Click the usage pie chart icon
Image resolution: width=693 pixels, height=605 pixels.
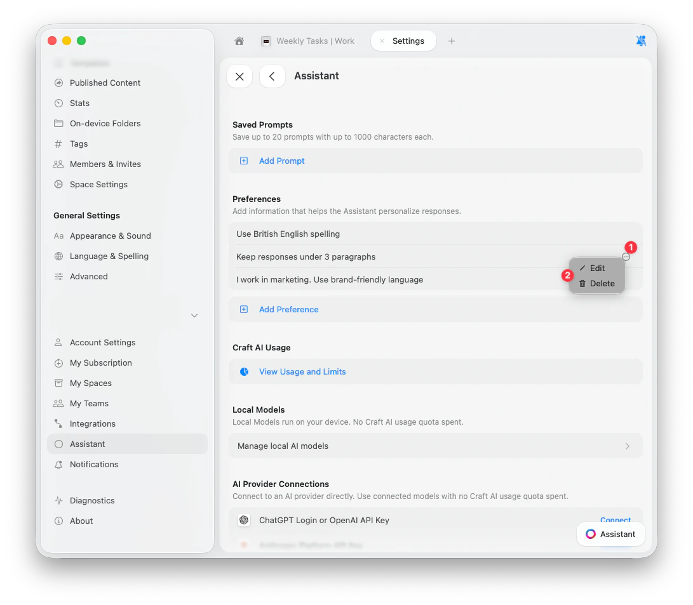pyautogui.click(x=244, y=372)
